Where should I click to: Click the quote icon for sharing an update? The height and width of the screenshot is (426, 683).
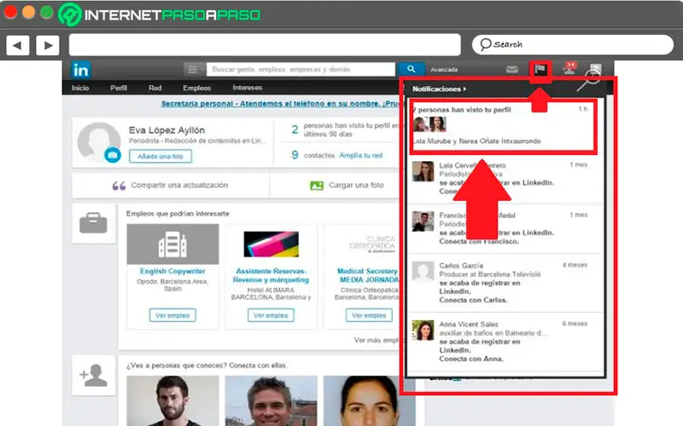tap(119, 186)
